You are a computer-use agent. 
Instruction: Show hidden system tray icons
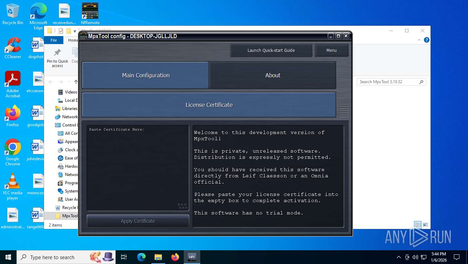[399, 257]
